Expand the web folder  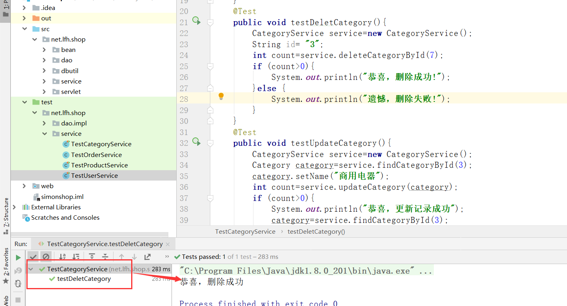click(24, 186)
